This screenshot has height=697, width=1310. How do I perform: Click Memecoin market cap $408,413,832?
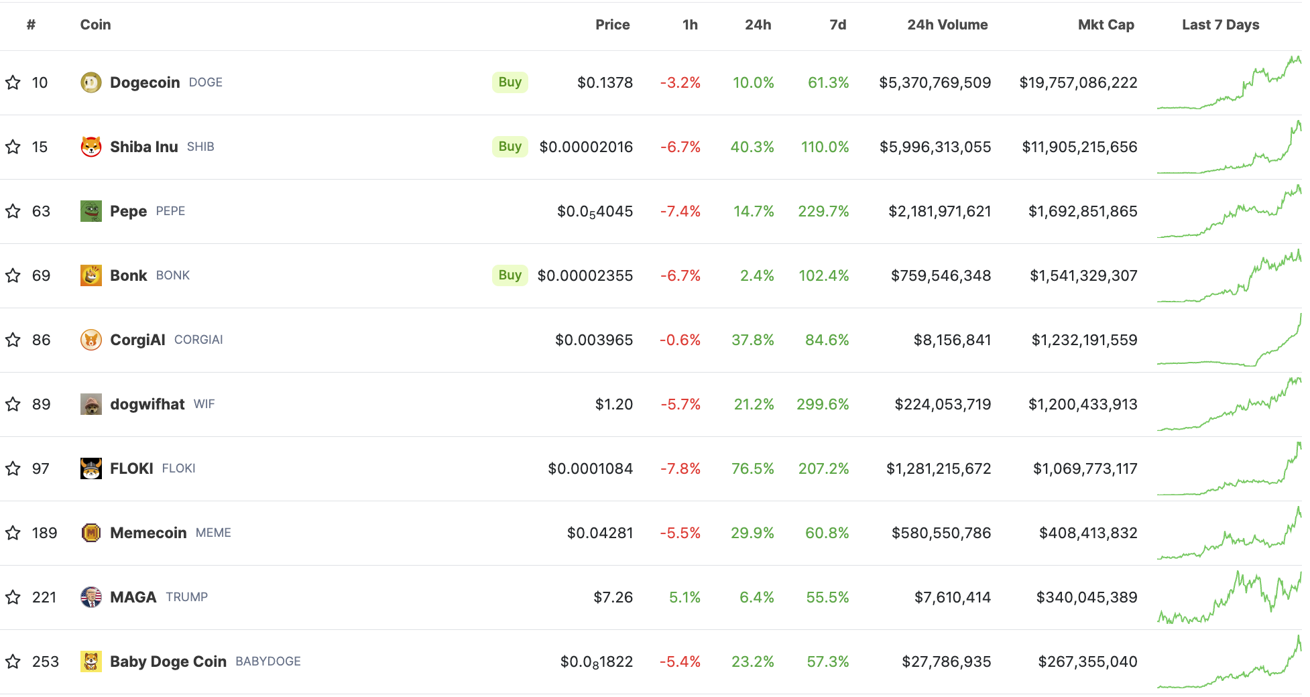(x=1088, y=533)
